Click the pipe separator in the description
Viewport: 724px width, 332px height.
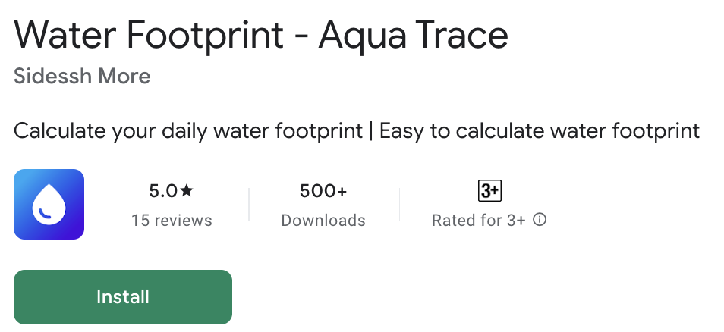coord(371,130)
